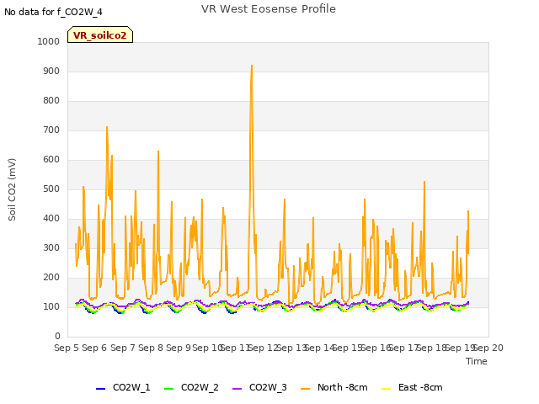Toggle the CO2W_1 legend entry

coord(123,387)
